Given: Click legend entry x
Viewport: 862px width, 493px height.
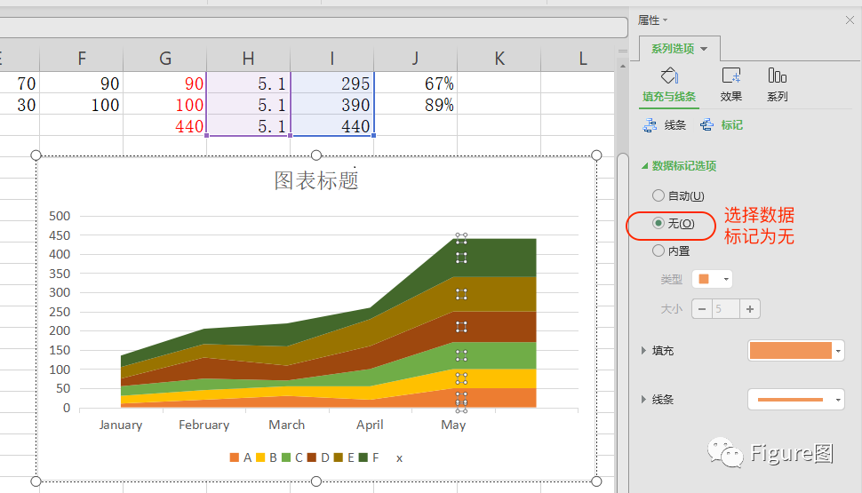Looking at the screenshot, I should coord(399,457).
